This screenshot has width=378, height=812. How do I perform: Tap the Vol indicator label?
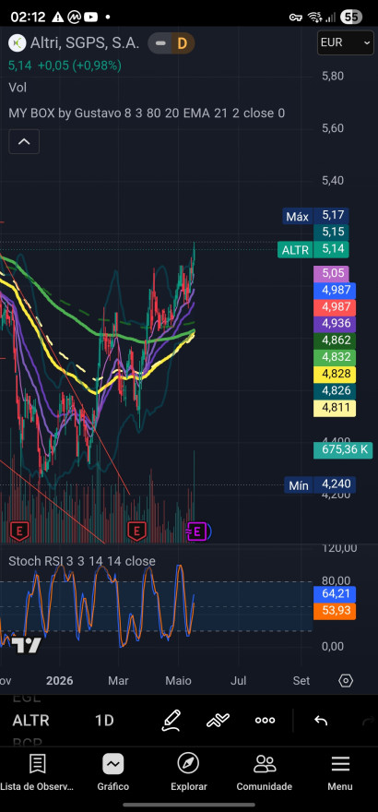[18, 88]
